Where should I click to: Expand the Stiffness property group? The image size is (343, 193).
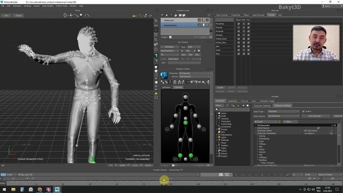point(258,157)
